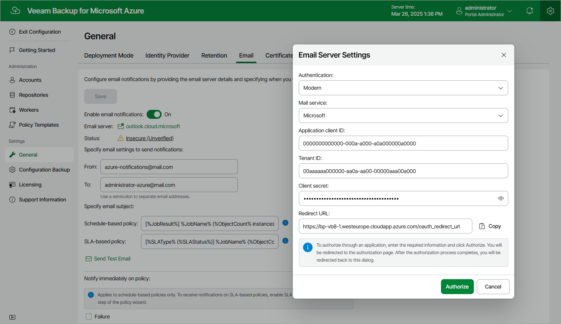The height and width of the screenshot is (324, 561).
Task: Click the Authorize button
Action: (457, 287)
